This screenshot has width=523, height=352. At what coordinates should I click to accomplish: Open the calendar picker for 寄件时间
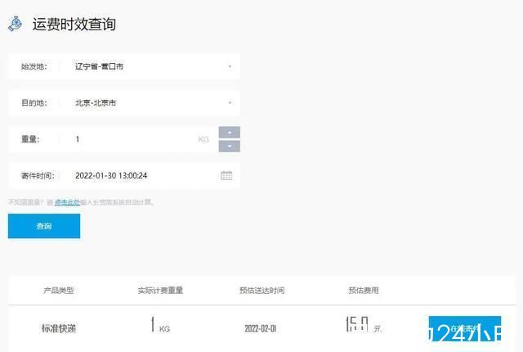tap(226, 175)
